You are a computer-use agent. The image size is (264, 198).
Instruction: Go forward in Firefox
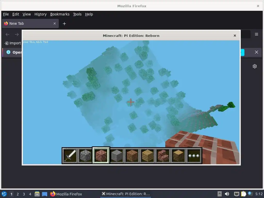click(17, 35)
